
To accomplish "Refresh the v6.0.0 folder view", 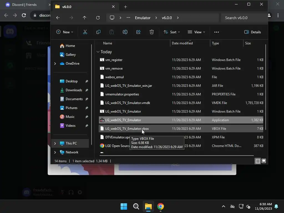I will [98, 18].
